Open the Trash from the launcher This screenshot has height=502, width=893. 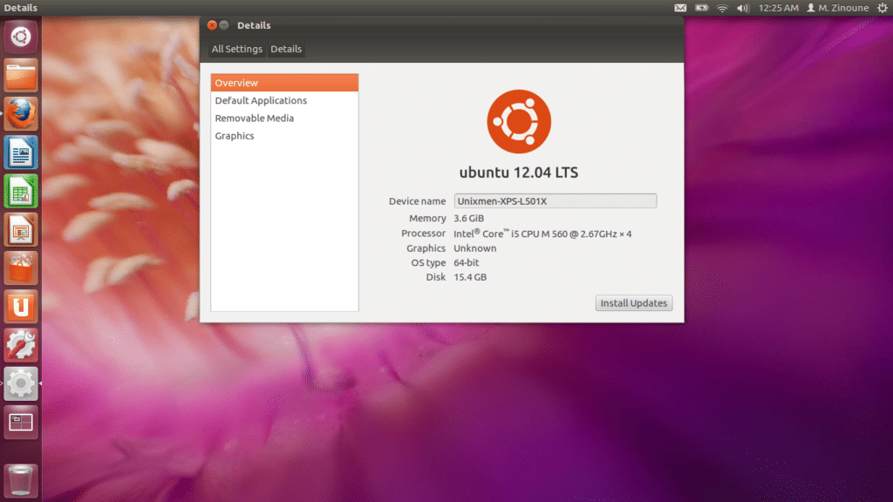(20, 480)
